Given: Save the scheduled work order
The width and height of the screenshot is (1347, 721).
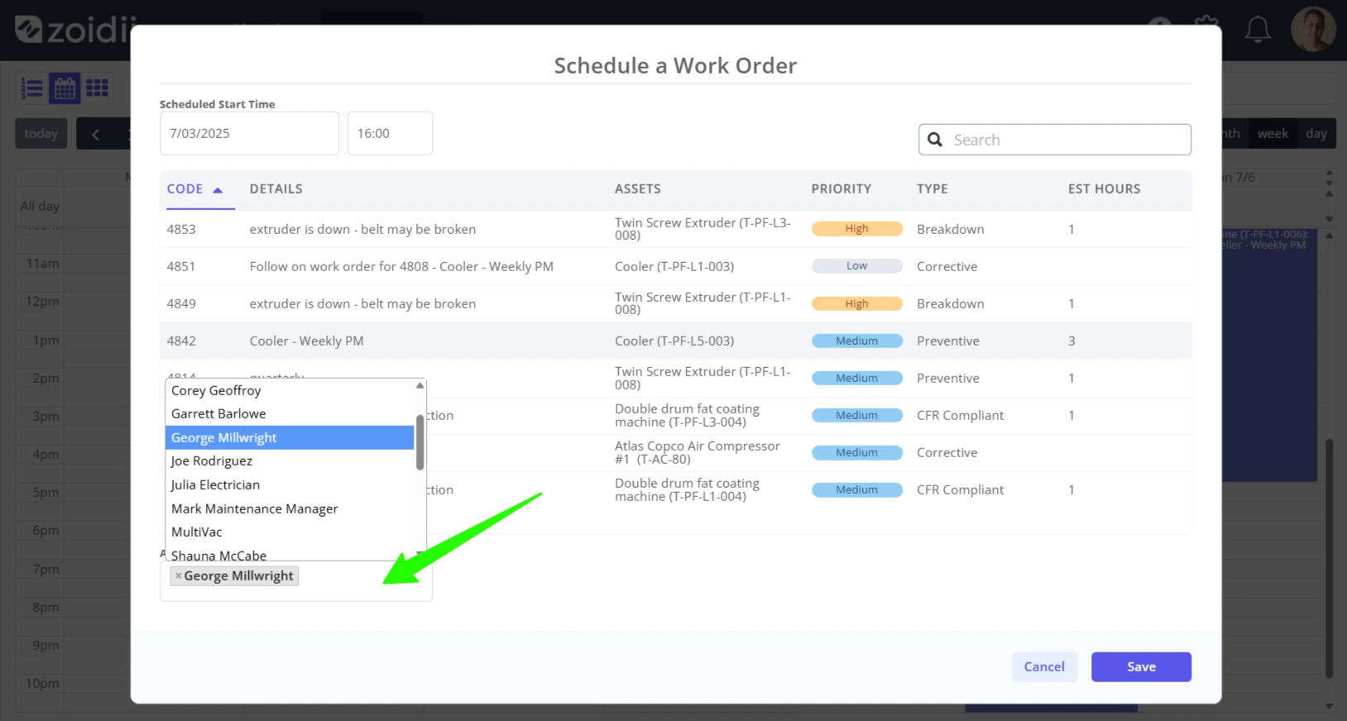Looking at the screenshot, I should pyautogui.click(x=1141, y=666).
